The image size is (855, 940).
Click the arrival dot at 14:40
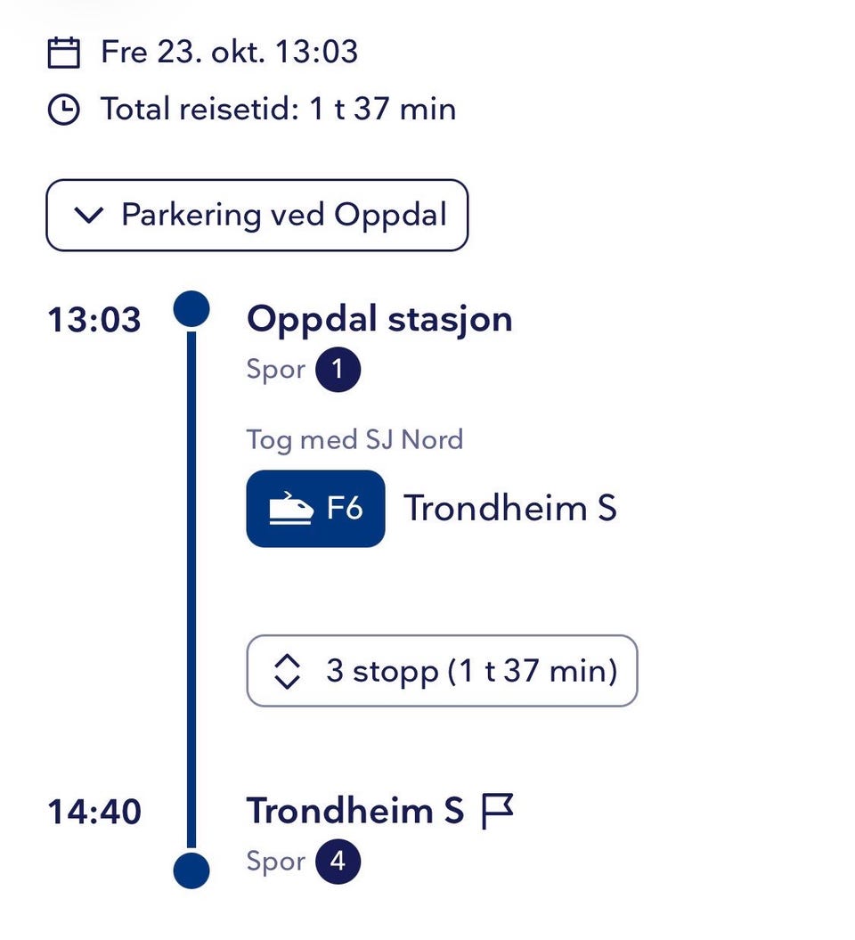coord(191,871)
